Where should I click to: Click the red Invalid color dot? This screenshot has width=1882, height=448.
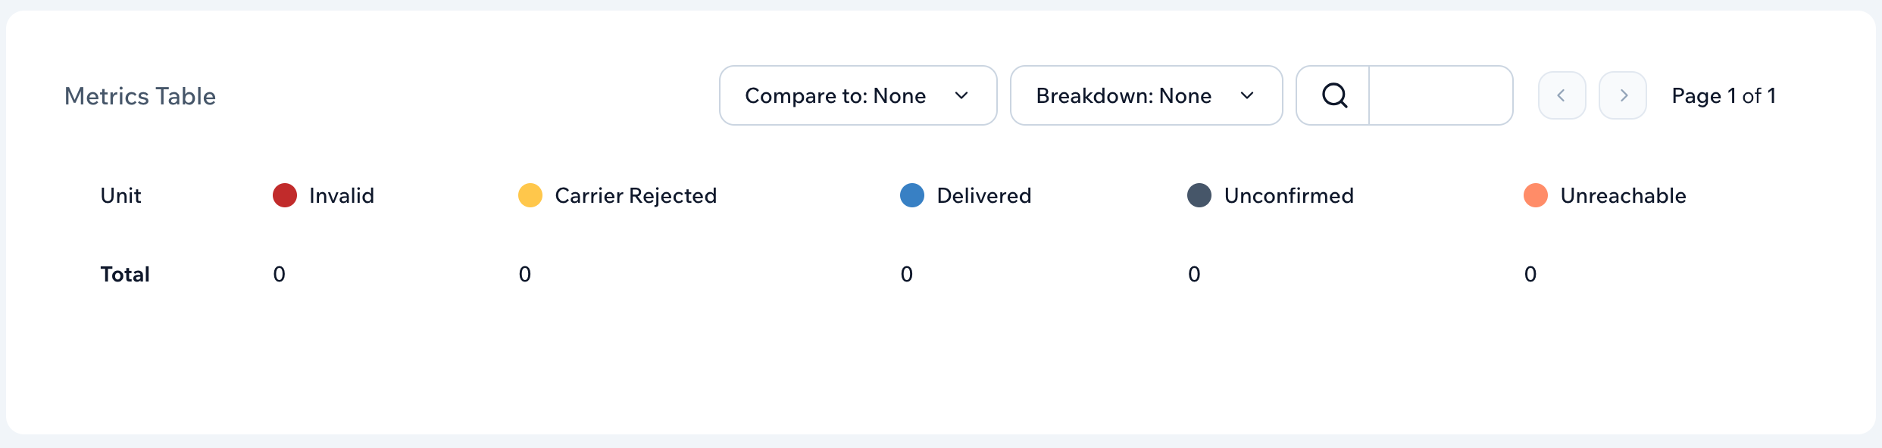(x=285, y=195)
